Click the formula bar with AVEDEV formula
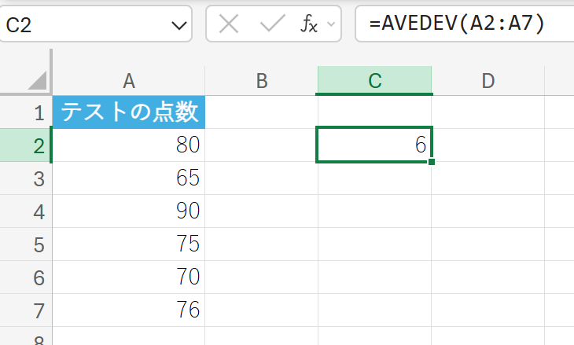This screenshot has width=574, height=345. click(464, 24)
